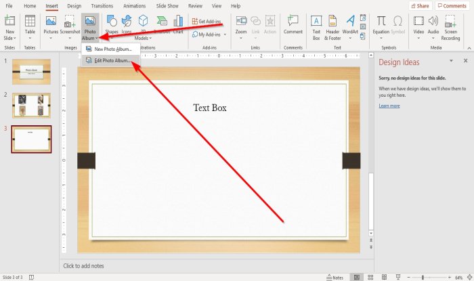
Task: Click the vertical scrollbar down arrow
Action: pyautogui.click(x=371, y=234)
